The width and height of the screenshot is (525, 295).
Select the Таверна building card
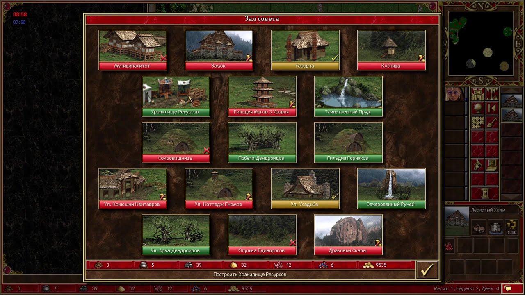305,50
